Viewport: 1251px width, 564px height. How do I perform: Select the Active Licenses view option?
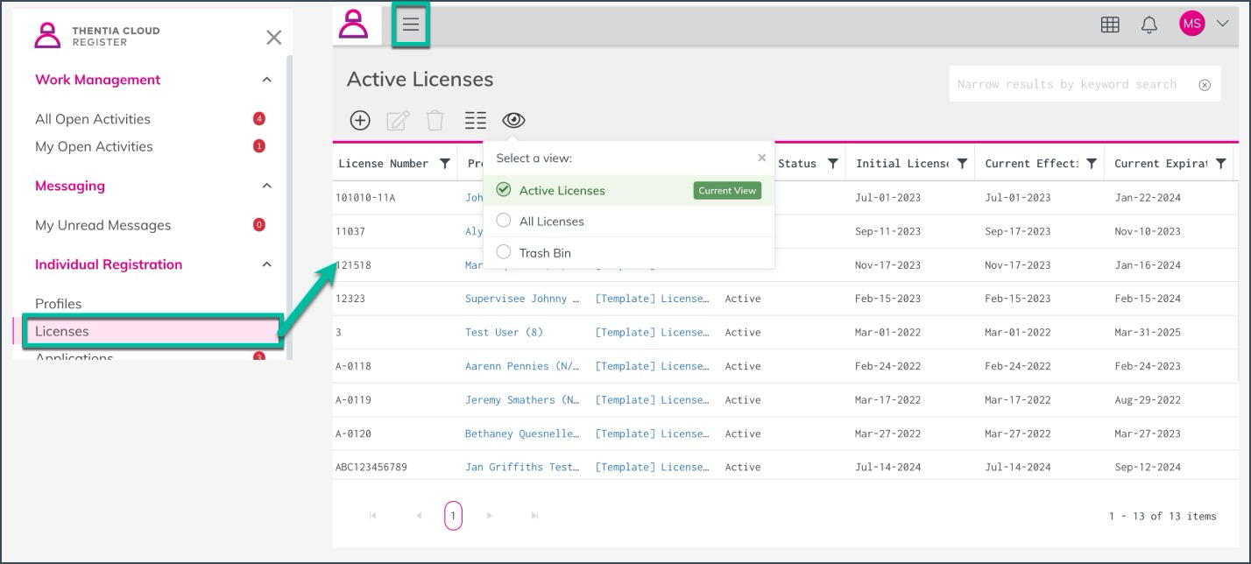(x=562, y=190)
